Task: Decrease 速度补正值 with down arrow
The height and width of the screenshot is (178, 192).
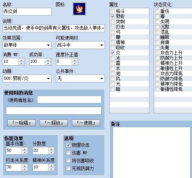Action: click(x=75, y=63)
